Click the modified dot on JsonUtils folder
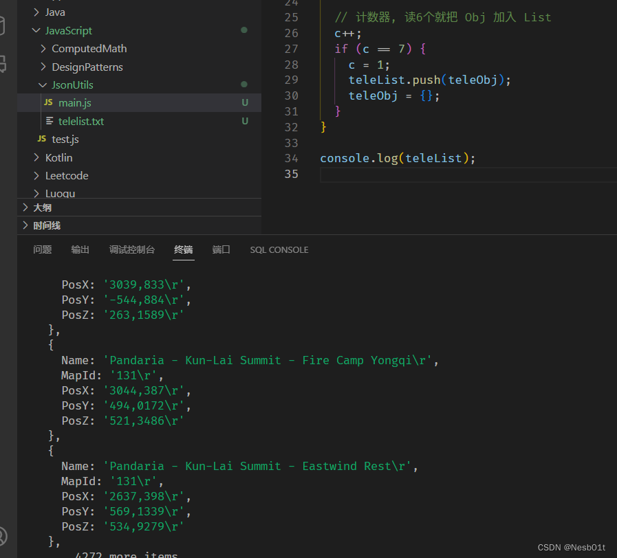Viewport: 617px width, 558px height. click(x=244, y=84)
